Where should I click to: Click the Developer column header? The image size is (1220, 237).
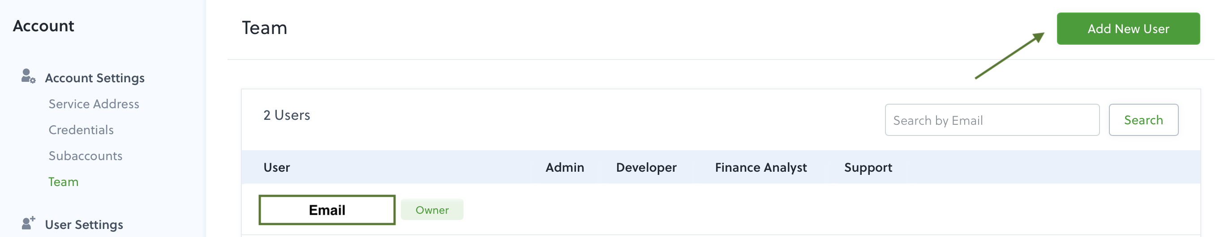click(x=646, y=167)
